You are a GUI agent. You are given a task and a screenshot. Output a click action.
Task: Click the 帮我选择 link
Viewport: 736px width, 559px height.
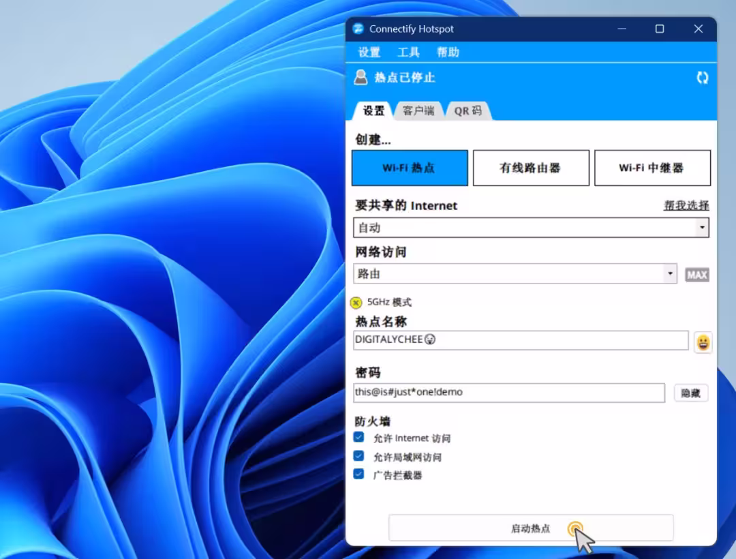[686, 206]
